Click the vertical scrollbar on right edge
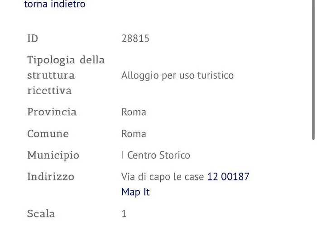317x226 pixels. [313, 68]
